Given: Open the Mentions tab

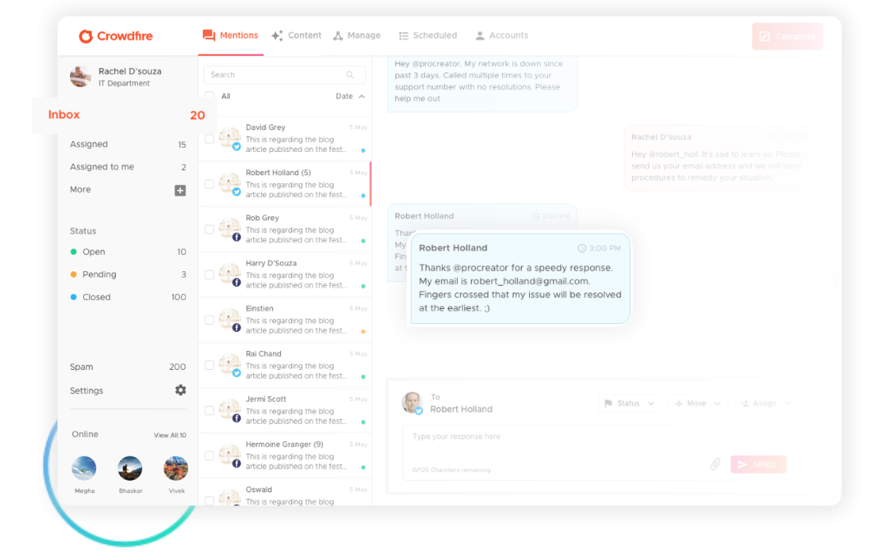Looking at the screenshot, I should click(231, 35).
